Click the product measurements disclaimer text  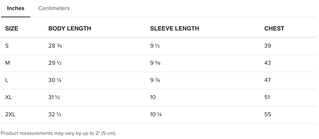(x=59, y=133)
